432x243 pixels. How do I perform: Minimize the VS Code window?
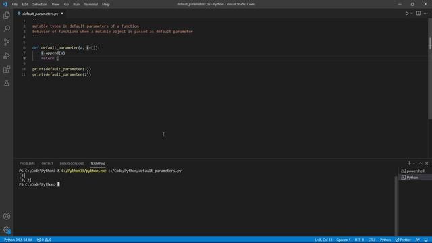coord(400,4)
